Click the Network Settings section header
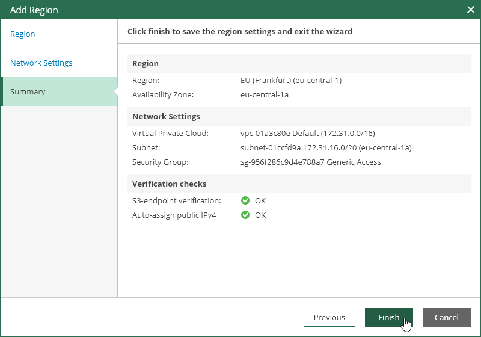The height and width of the screenshot is (337, 481). point(166,116)
